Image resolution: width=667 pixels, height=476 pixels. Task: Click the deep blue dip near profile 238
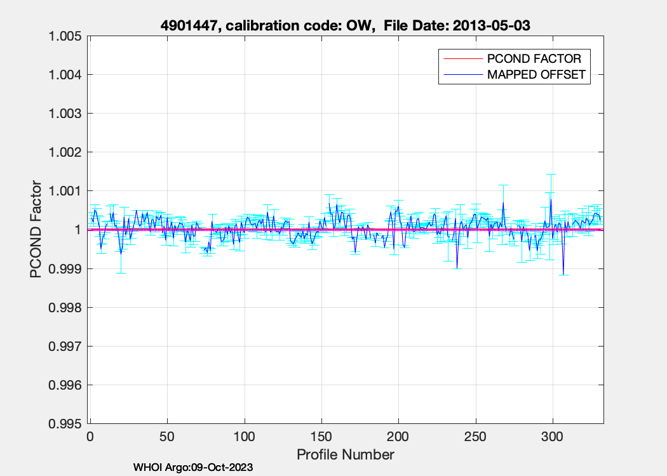tap(457, 268)
